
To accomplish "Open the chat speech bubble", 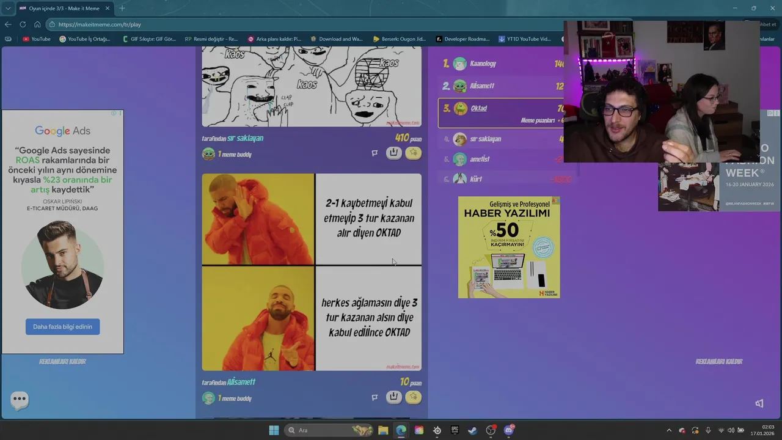I will click(x=20, y=400).
